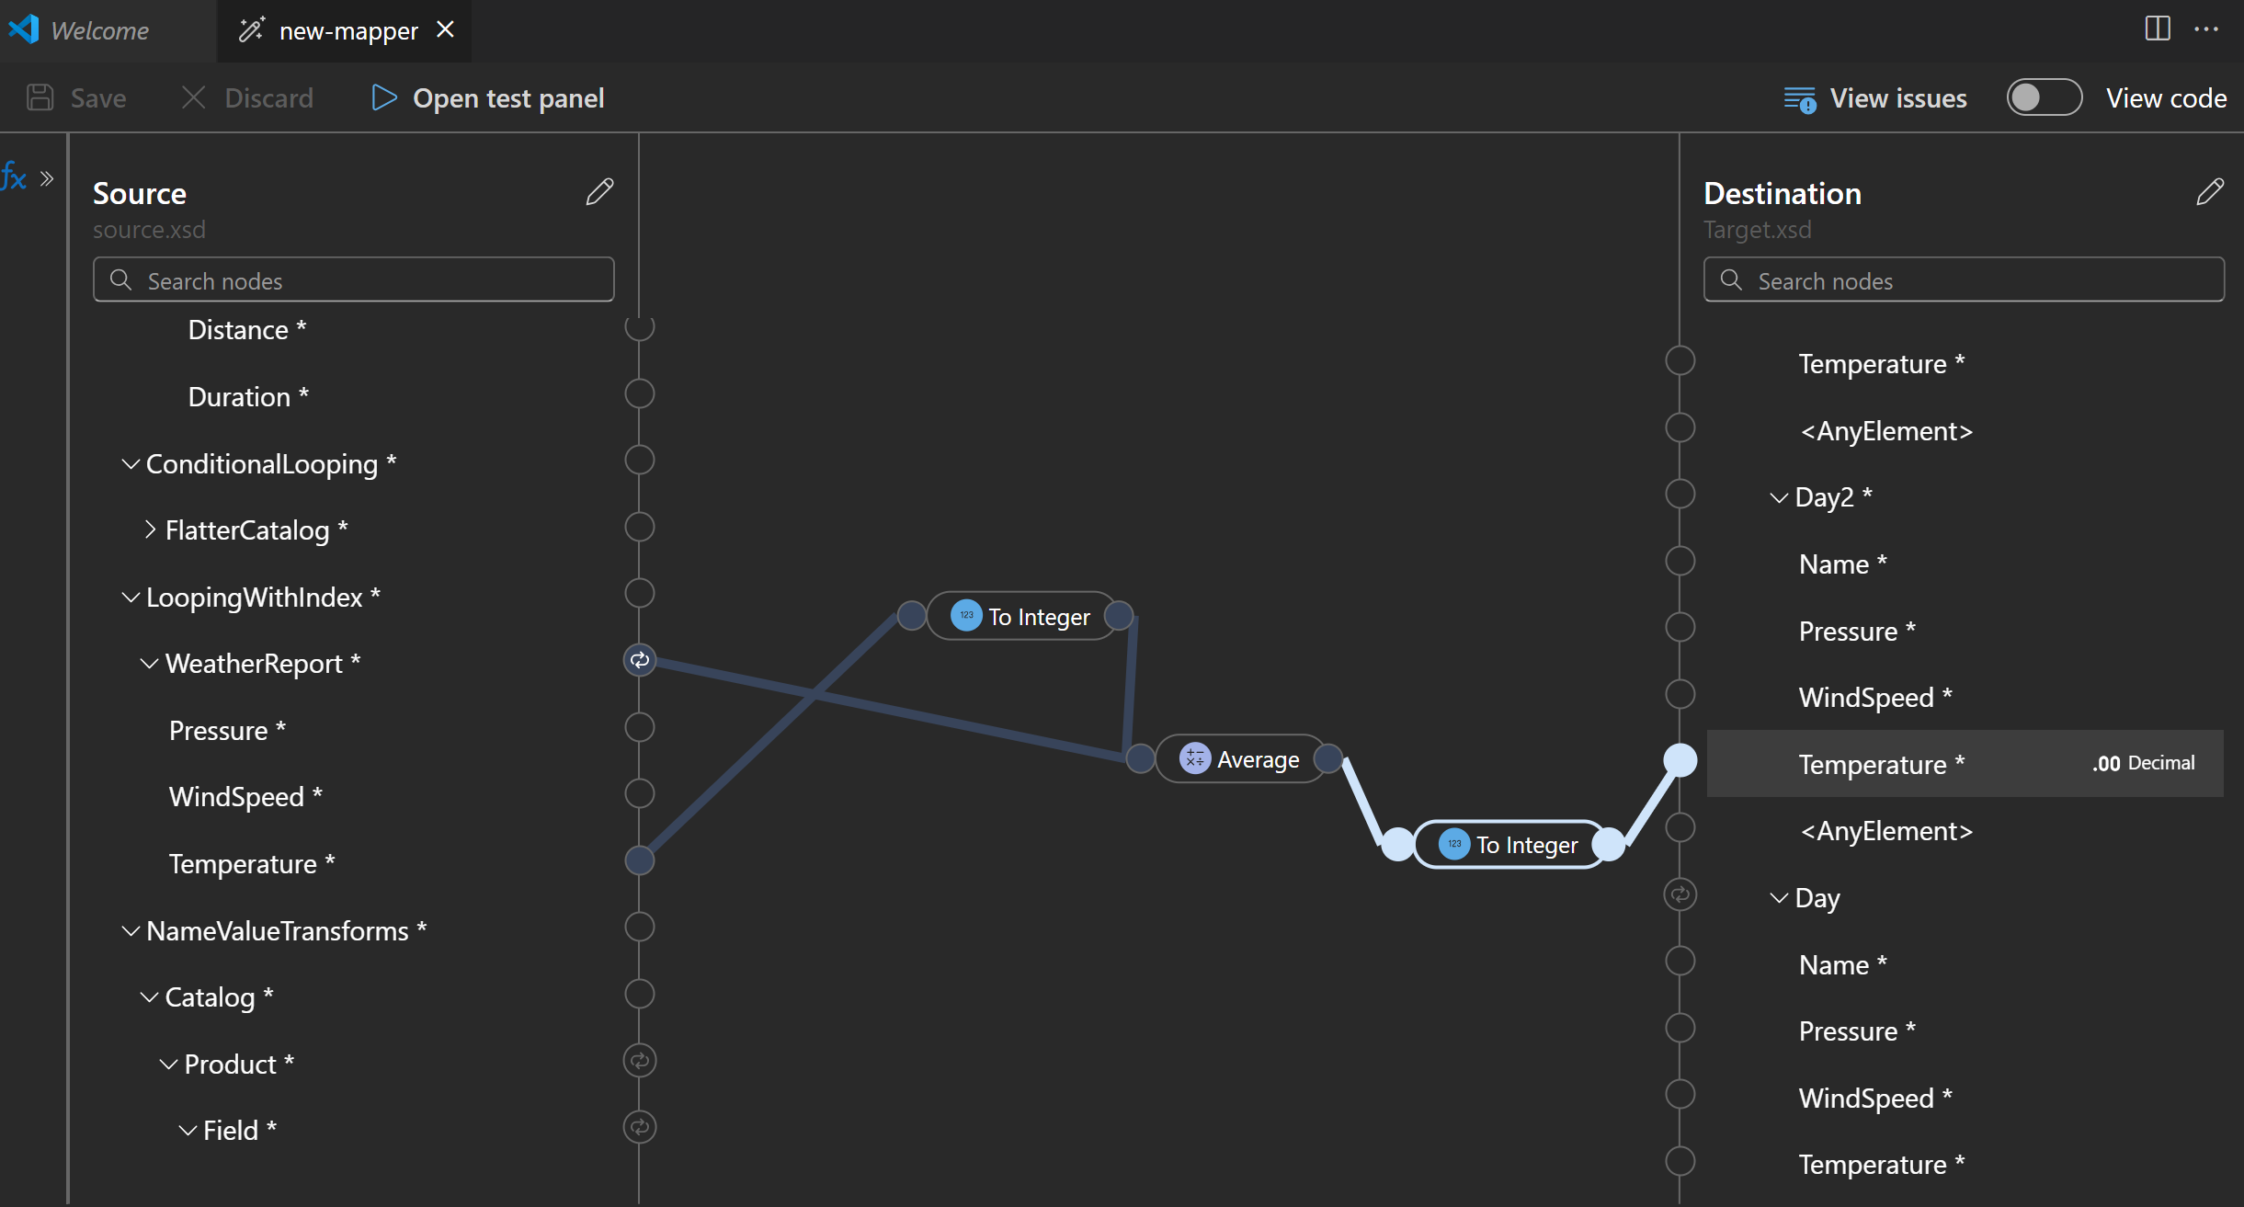Viewport: 2244px width, 1207px height.
Task: Click the Destination schema edit pencil icon
Action: (2210, 191)
